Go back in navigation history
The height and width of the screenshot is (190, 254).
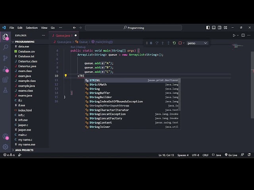coord(74,28)
